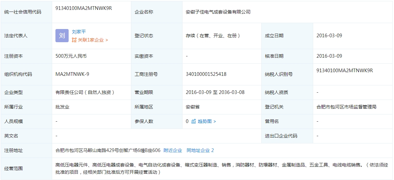Click company name 安徽子佳电气成套设备有限公司
Screen dimensions: 394x180
[x=218, y=12]
